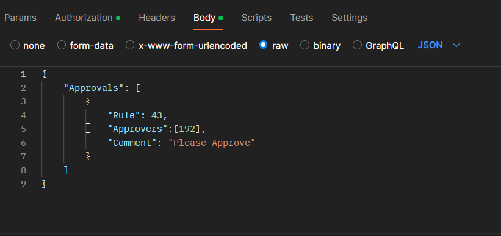501x236 pixels.
Task: Open the Tests tab
Action: [x=301, y=18]
